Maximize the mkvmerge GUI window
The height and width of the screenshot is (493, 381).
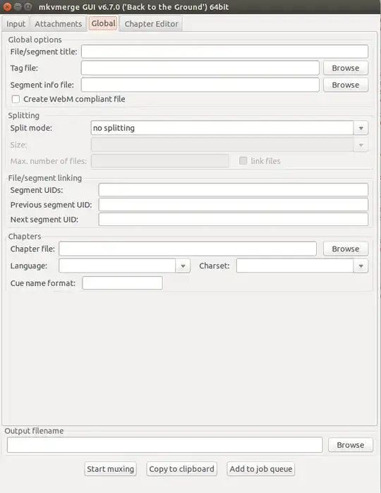point(28,6)
